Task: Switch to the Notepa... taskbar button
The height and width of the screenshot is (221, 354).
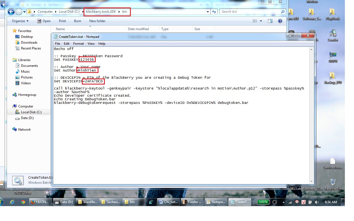Action: click(216, 202)
